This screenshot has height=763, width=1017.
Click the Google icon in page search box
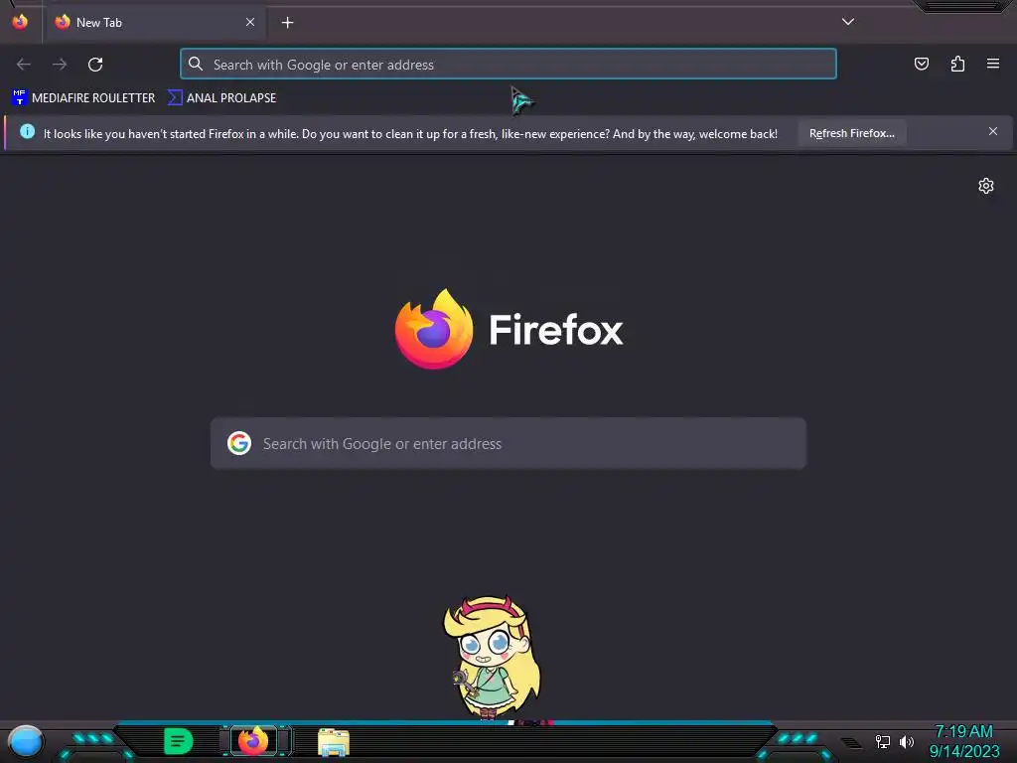(239, 443)
